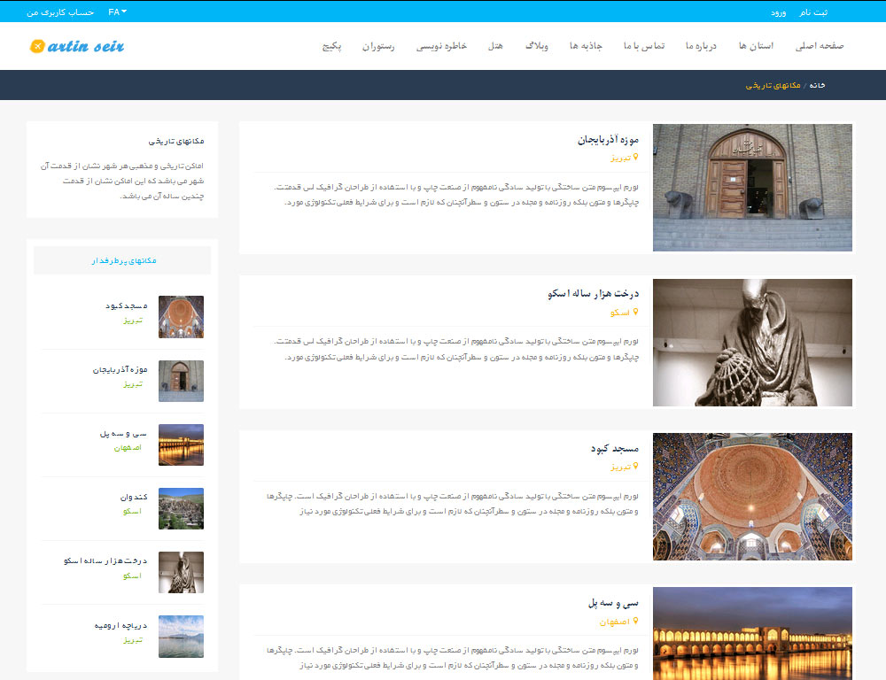Image resolution: width=886 pixels, height=680 pixels.
Task: Click مسجد کبود sidebar thumbnail
Action: (x=181, y=317)
